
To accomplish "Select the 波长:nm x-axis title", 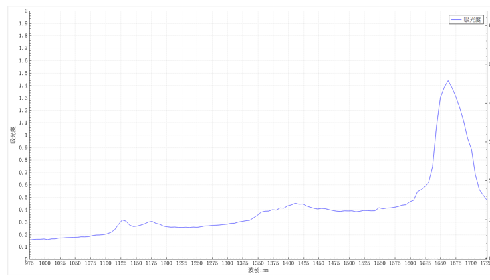I will 258,270.
